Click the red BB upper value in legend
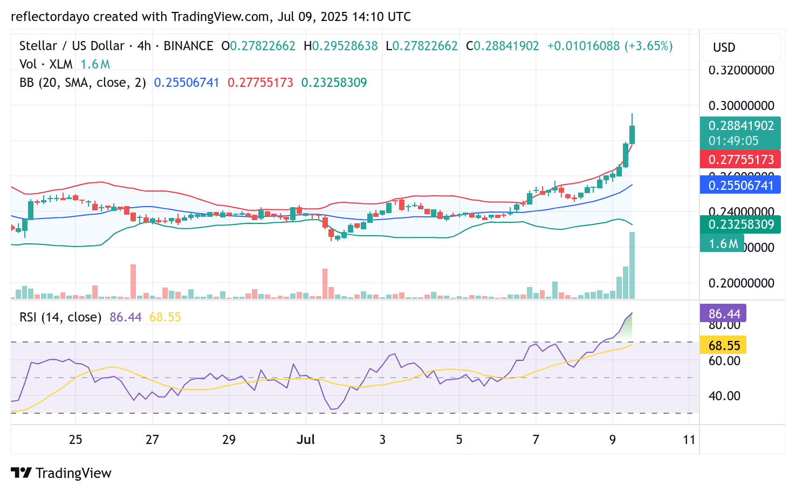796x492 pixels. (260, 83)
